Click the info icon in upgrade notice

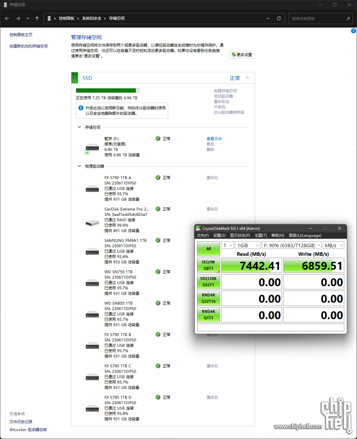pyautogui.click(x=81, y=108)
